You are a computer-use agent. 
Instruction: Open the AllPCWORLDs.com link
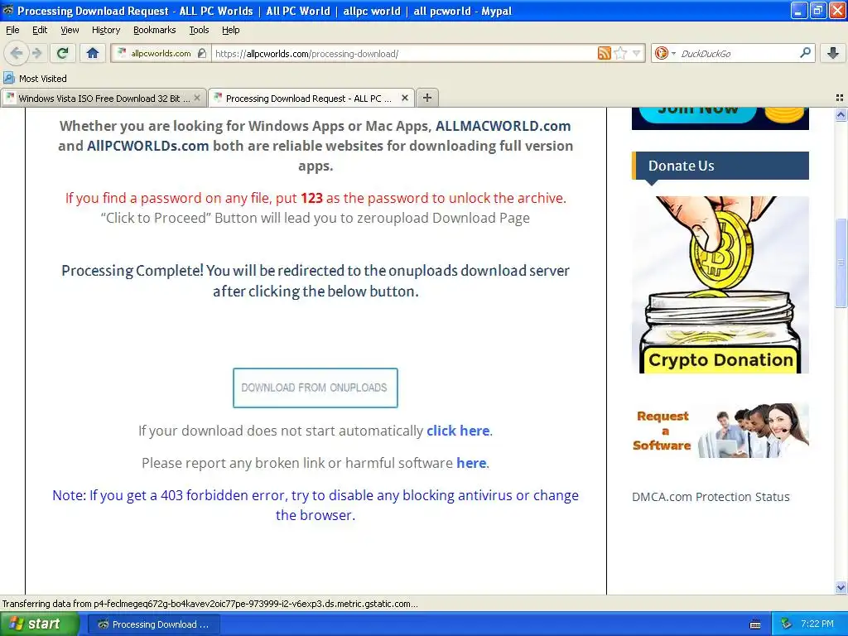click(147, 146)
